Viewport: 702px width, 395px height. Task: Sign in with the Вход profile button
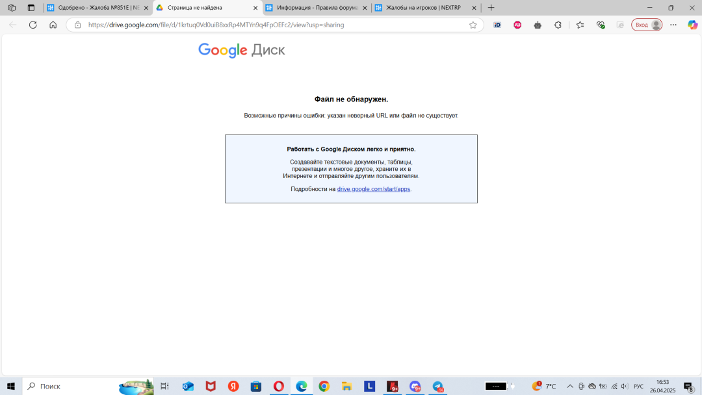tap(647, 25)
